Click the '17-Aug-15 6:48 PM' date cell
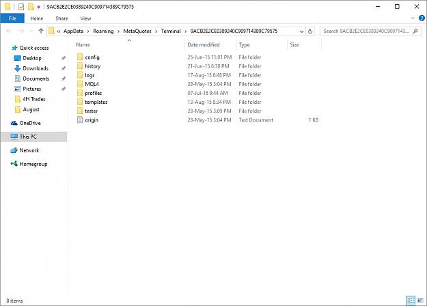Screen dimensions: 427x306 click(209, 75)
